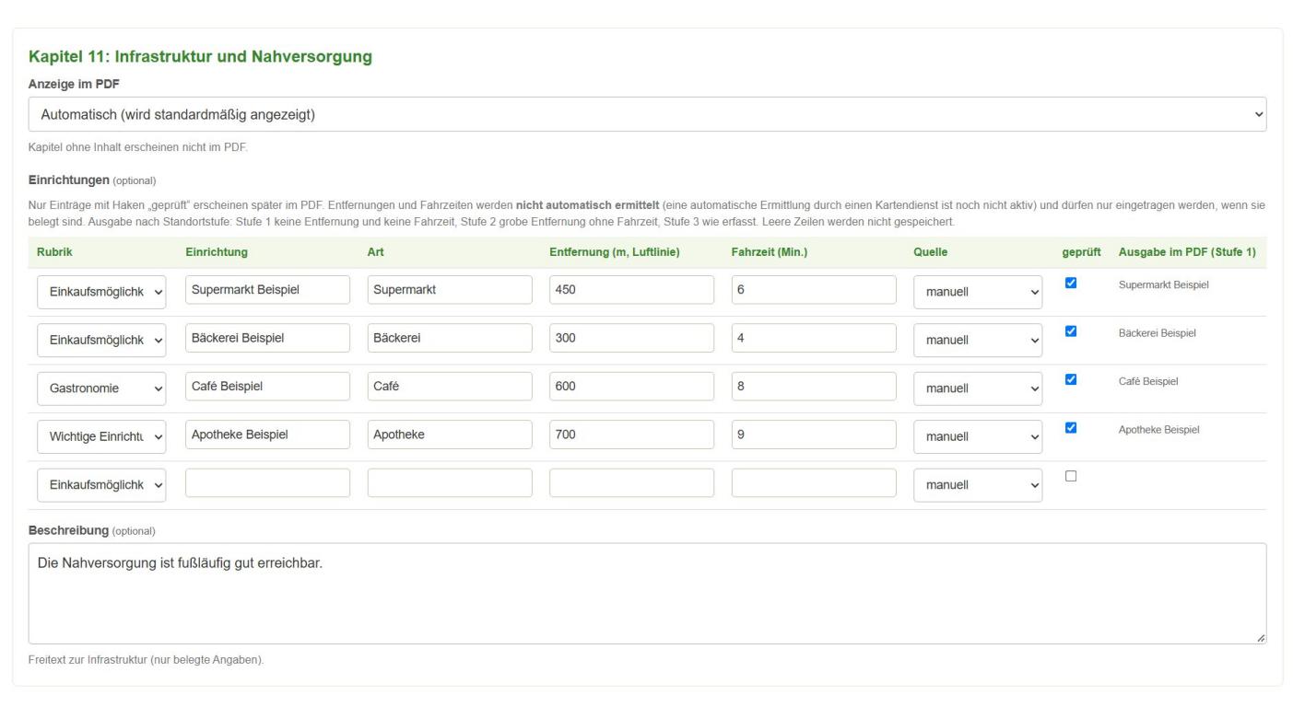Click the Einrichtung field containing Supermarkt Beispiel
Image resolution: width=1293 pixels, height=707 pixels.
click(267, 290)
